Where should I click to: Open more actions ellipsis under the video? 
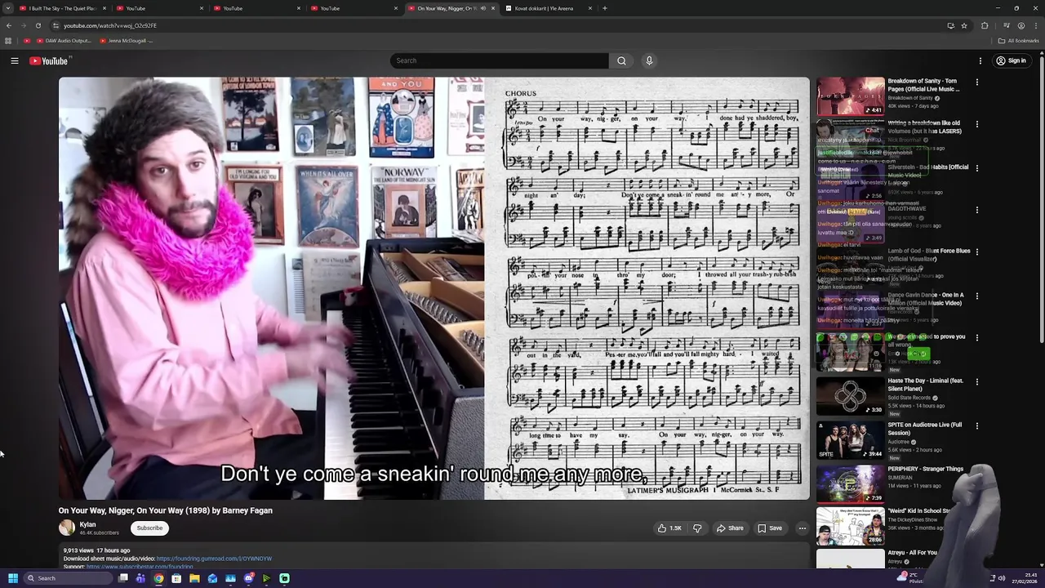[x=802, y=528]
